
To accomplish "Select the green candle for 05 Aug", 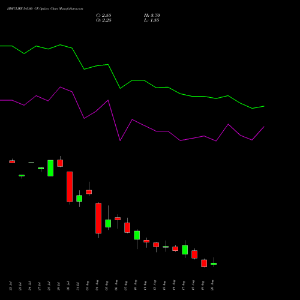I will click(108, 223).
